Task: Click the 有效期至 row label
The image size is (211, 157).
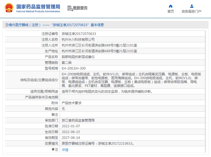Action: (x=51, y=137)
